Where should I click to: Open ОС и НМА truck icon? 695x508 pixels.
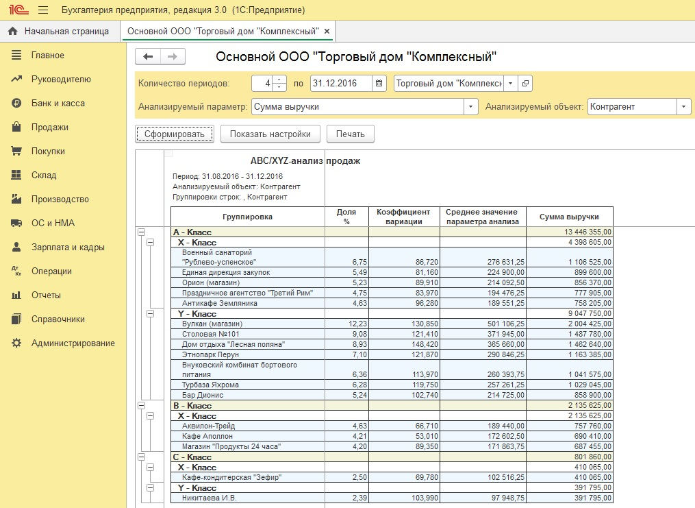point(16,223)
